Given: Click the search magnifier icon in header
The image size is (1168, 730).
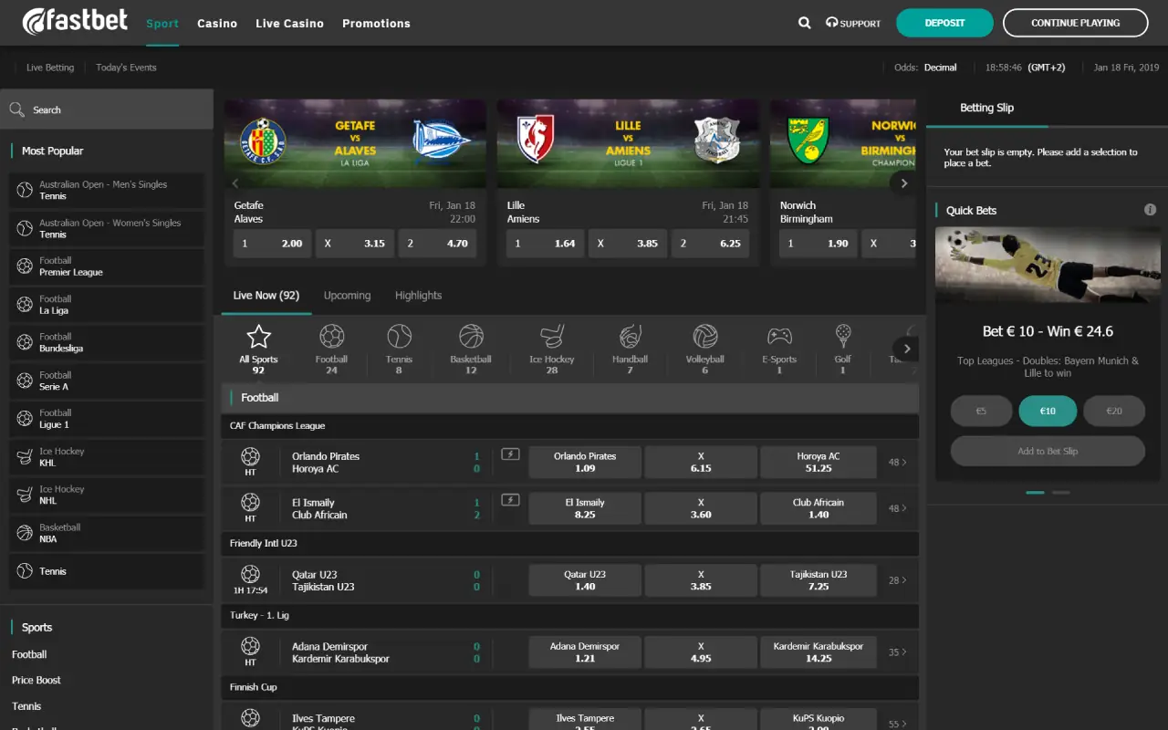Looking at the screenshot, I should 804,23.
